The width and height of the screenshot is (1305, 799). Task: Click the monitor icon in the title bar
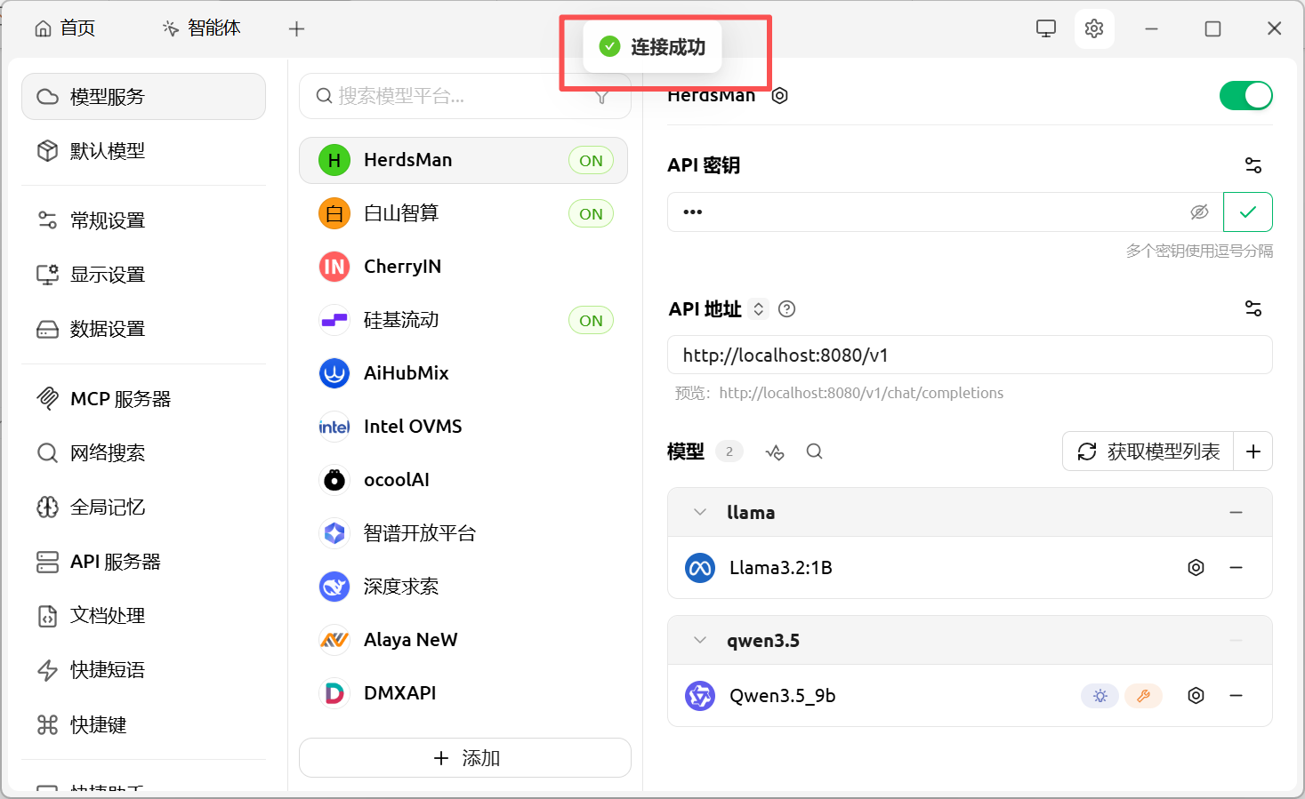(x=1046, y=28)
